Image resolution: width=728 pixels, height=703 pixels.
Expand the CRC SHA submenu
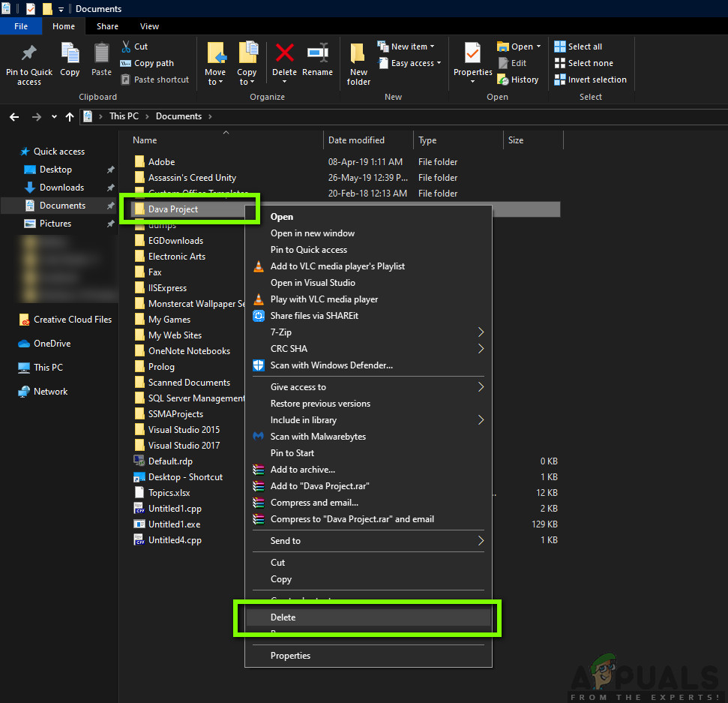click(x=368, y=349)
